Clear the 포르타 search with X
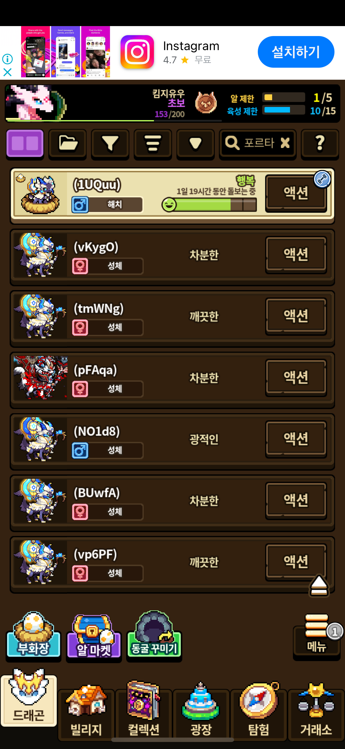The width and height of the screenshot is (345, 749). click(x=285, y=143)
